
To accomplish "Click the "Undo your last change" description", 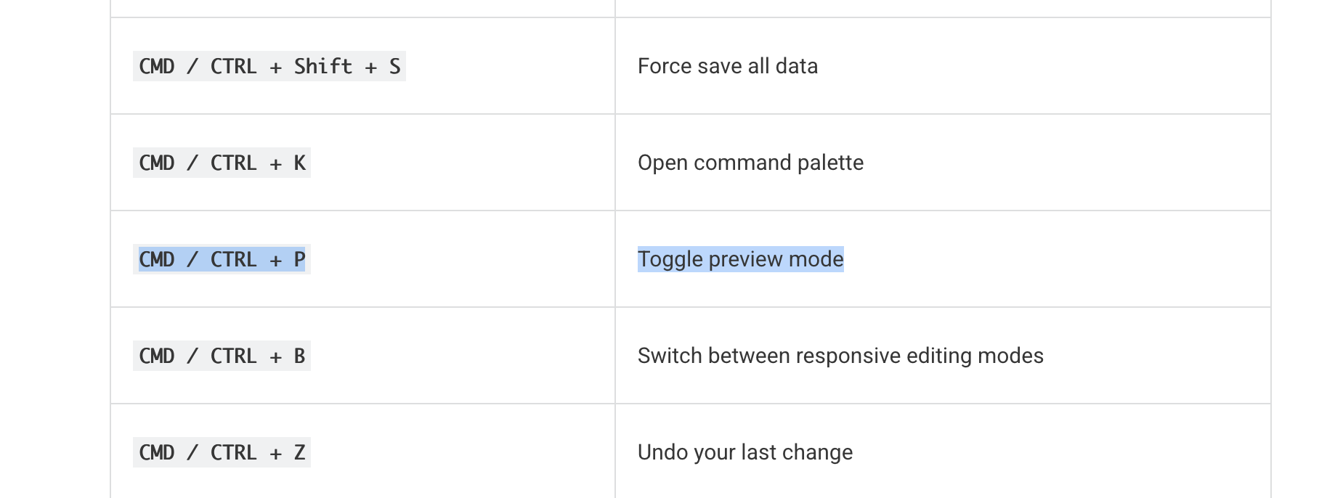I will point(744,453).
